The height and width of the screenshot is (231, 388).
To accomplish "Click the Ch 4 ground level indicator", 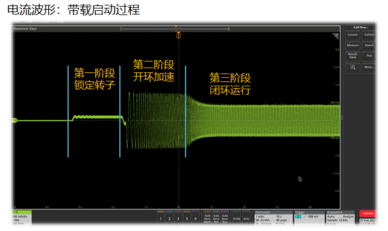I will [14, 121].
